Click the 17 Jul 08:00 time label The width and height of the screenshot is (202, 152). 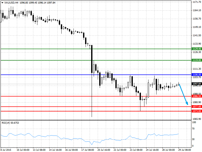88,150
